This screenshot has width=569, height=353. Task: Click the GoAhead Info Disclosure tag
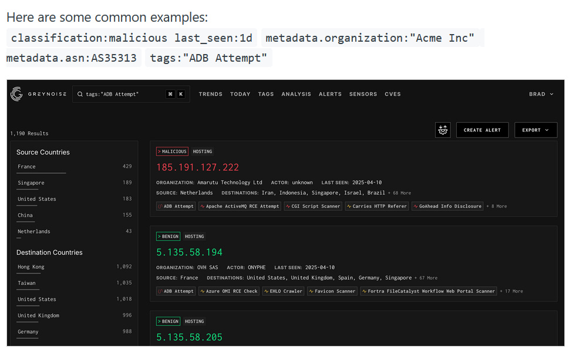(x=447, y=206)
